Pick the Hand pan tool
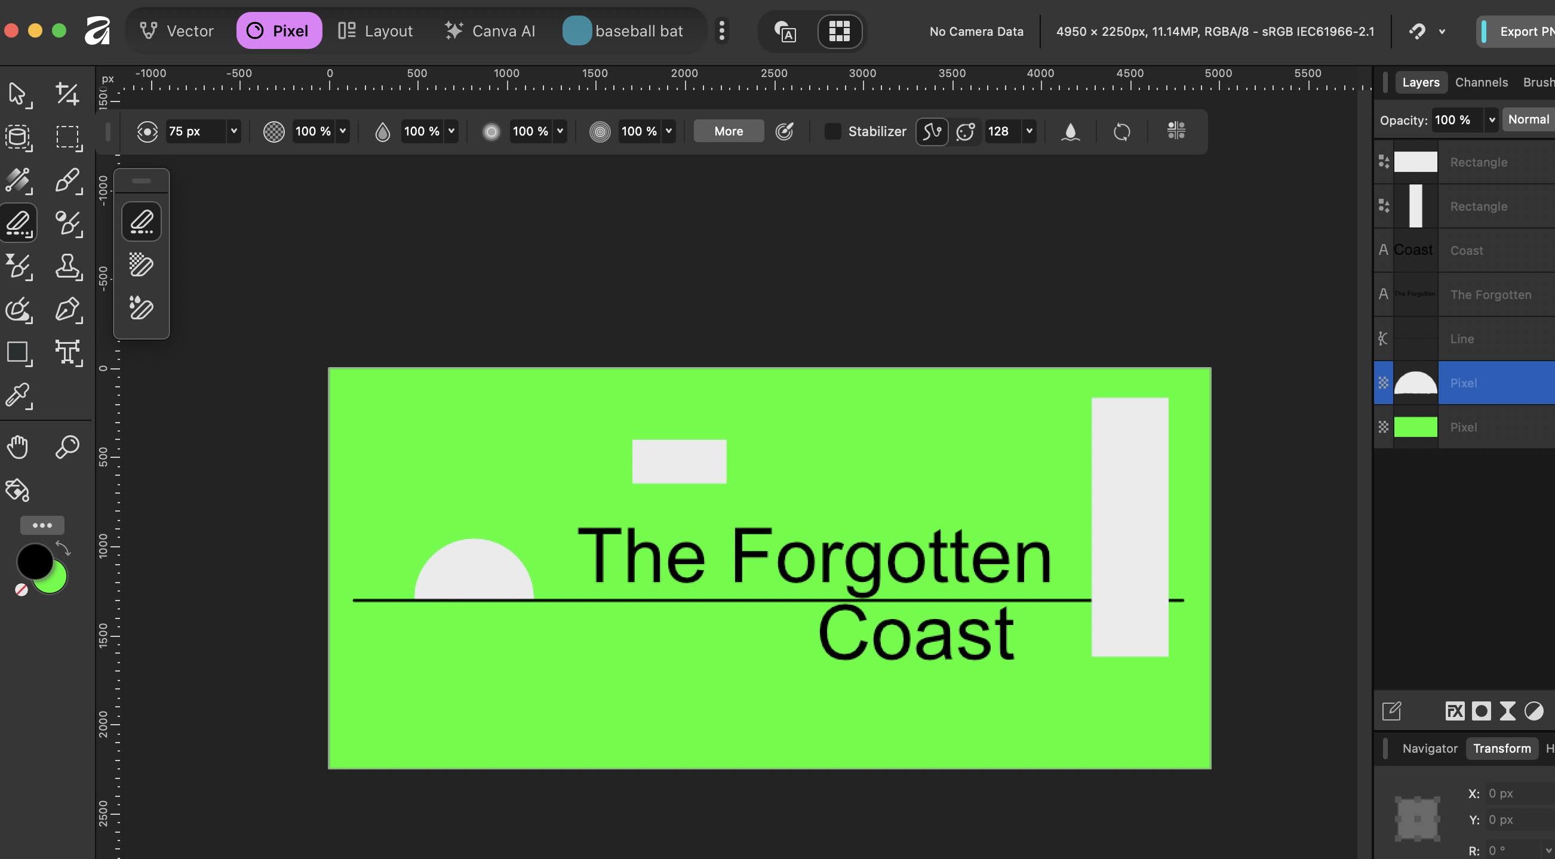The width and height of the screenshot is (1555, 859). tap(17, 447)
